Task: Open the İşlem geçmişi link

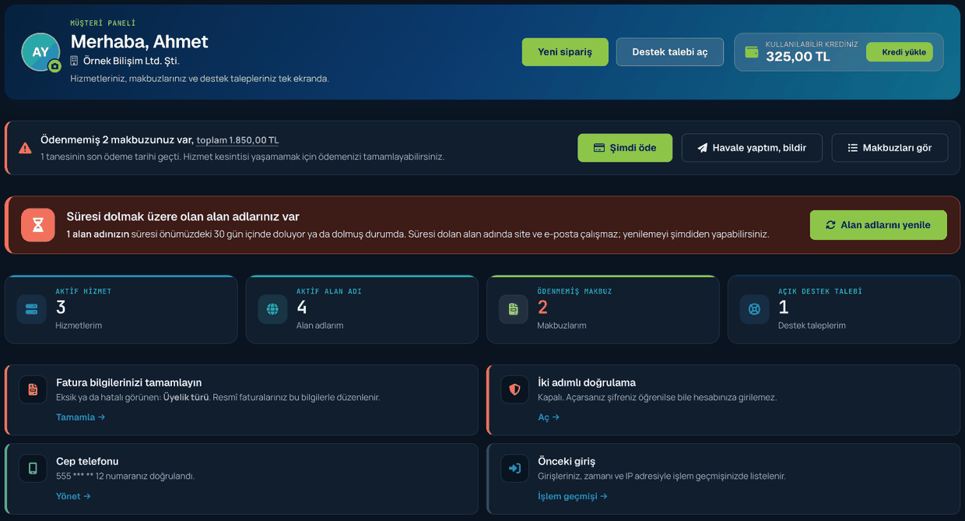Action: (573, 496)
